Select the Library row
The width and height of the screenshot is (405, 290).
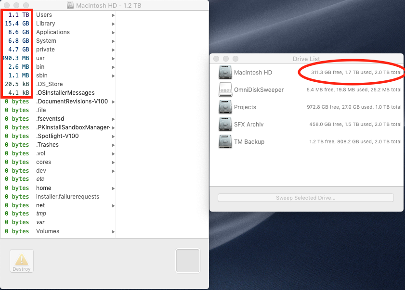tap(58, 24)
